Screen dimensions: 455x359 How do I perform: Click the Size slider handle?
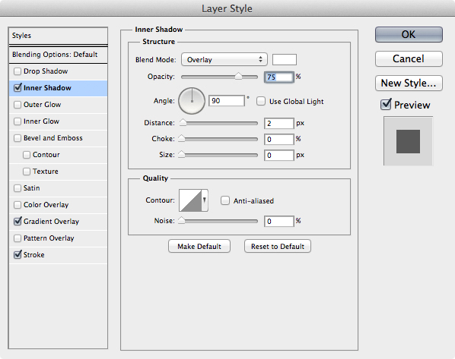[x=181, y=154]
